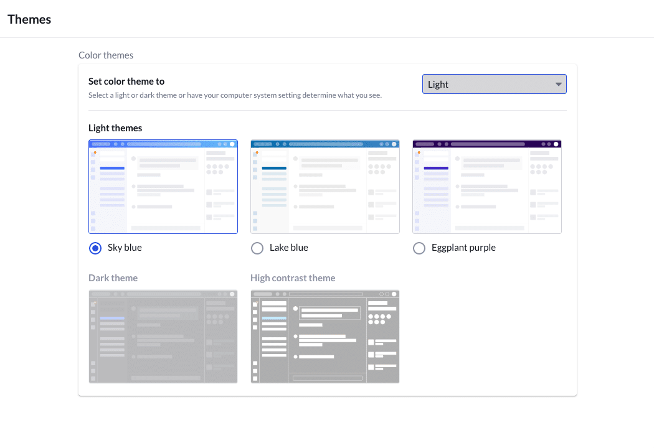Pick the Lake blue theme preview image
Viewport: 654px width, 448px height.
(325, 187)
